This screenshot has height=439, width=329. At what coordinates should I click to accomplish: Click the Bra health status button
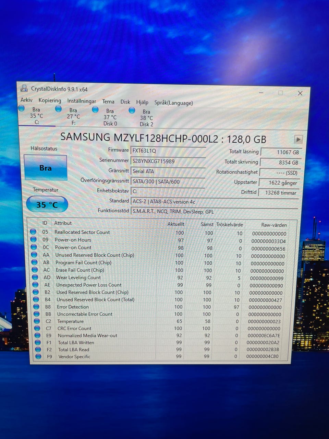click(45, 168)
